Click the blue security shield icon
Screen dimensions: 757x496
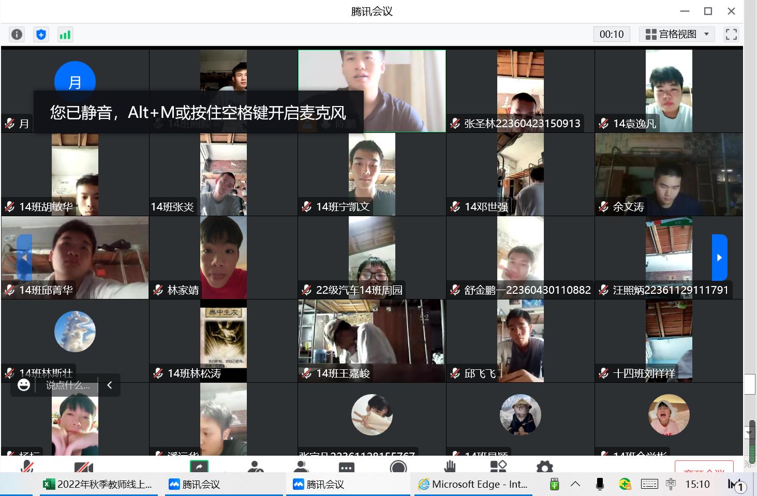(41, 34)
